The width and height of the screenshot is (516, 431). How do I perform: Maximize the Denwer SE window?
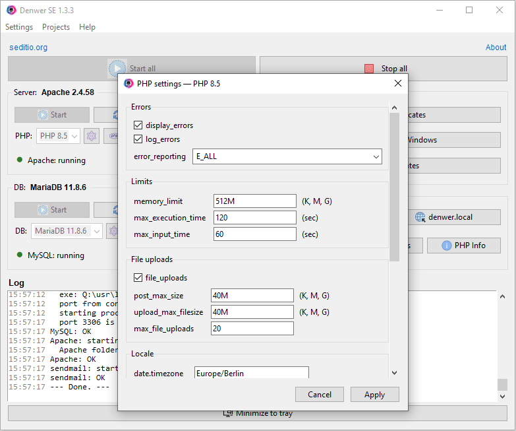(469, 10)
